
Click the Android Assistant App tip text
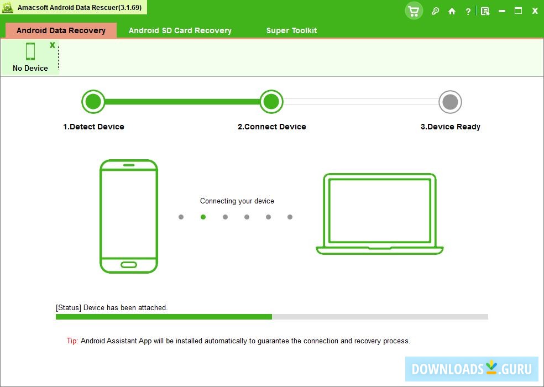(x=245, y=341)
